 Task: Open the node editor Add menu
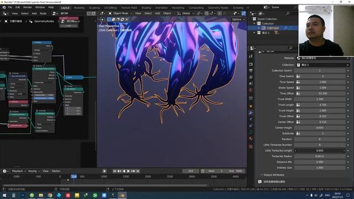[x=34, y=13]
